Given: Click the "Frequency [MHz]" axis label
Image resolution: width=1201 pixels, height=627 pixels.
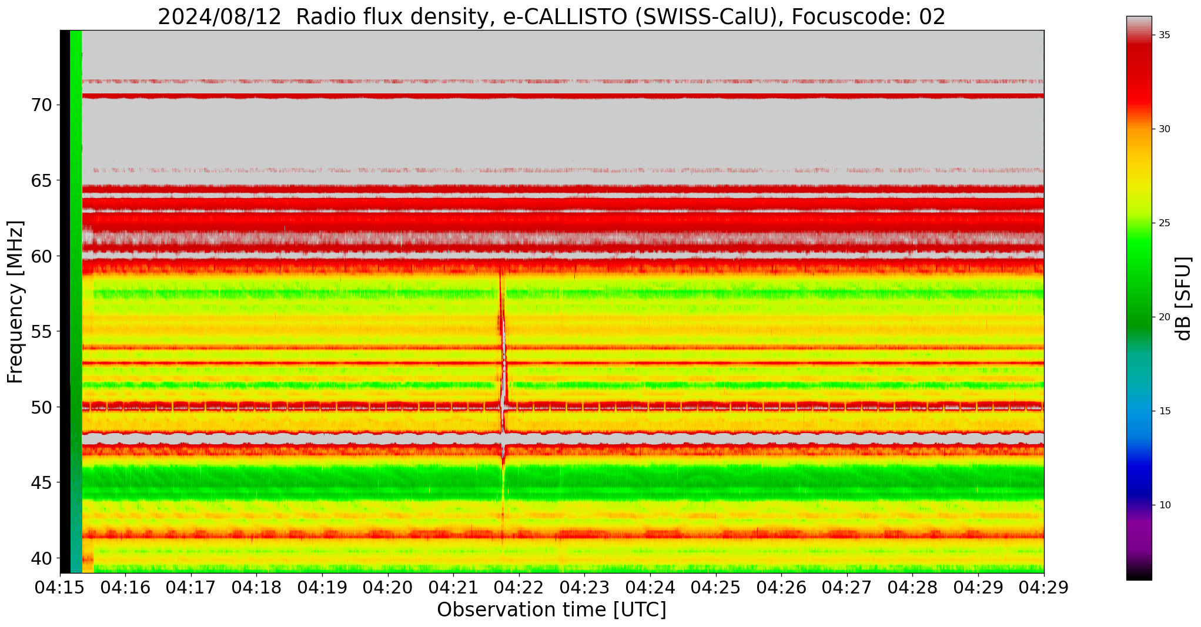Looking at the screenshot, I should pyautogui.click(x=15, y=301).
